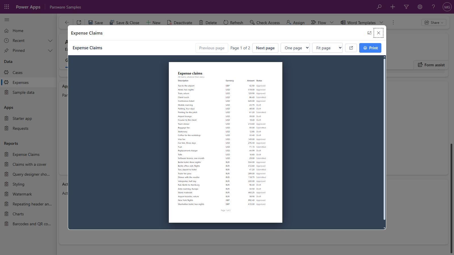Image resolution: width=454 pixels, height=255 pixels.
Task: Click Delete in the command bar
Action: [208, 22]
